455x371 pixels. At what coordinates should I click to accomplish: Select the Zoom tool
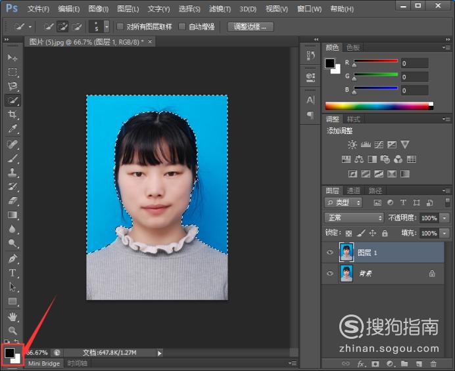click(12, 330)
